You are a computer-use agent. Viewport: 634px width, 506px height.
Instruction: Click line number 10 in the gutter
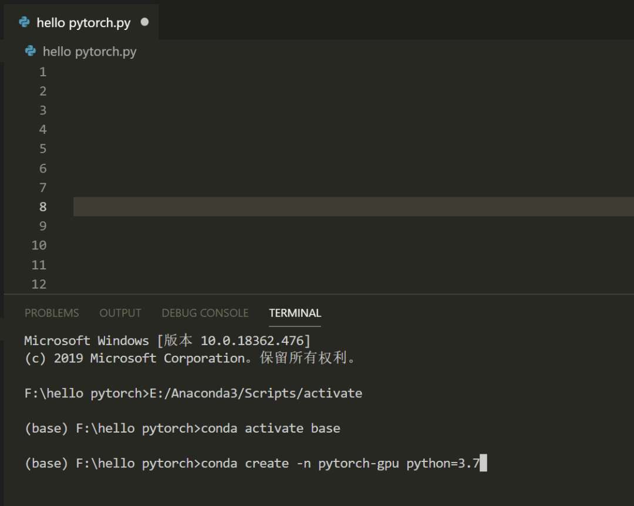(39, 245)
